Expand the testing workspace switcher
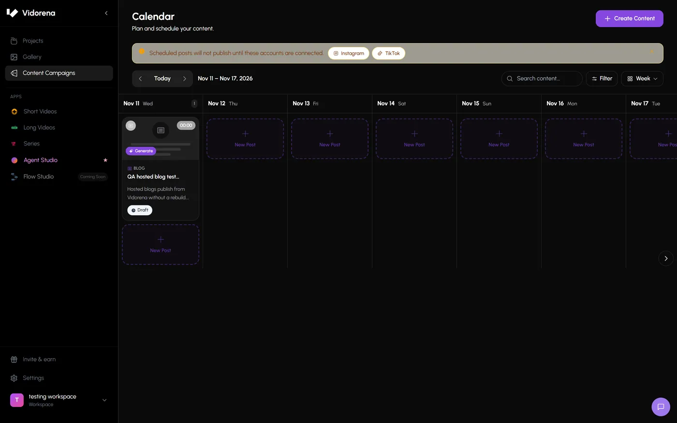This screenshot has height=423, width=677. tap(59, 400)
